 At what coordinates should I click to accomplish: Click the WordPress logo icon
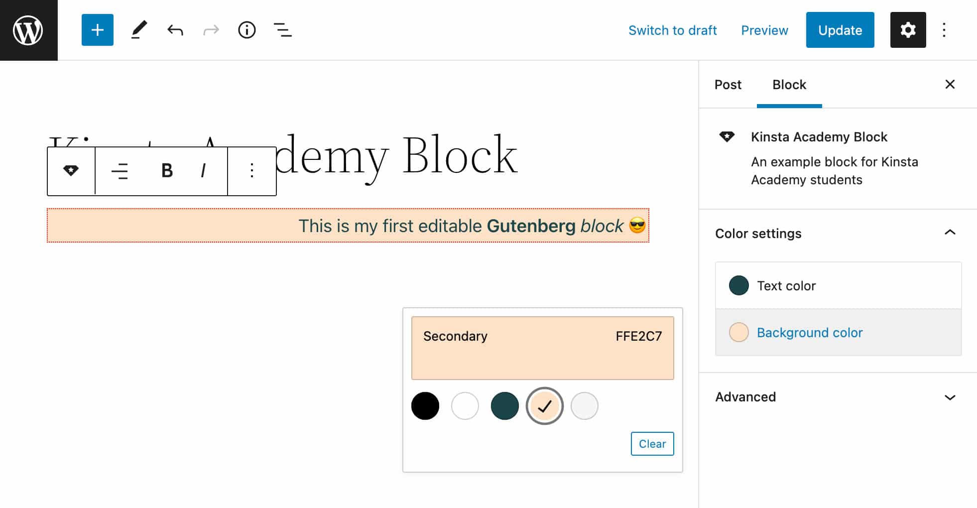click(x=28, y=30)
